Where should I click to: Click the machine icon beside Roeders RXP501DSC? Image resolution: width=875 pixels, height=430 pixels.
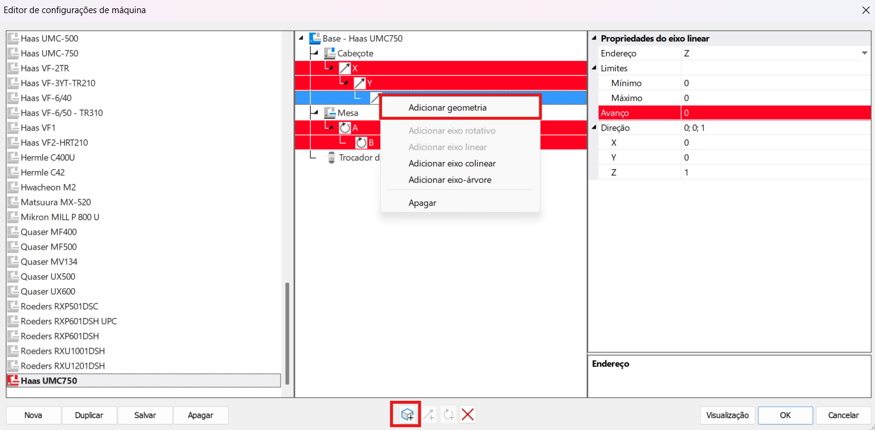(x=12, y=307)
